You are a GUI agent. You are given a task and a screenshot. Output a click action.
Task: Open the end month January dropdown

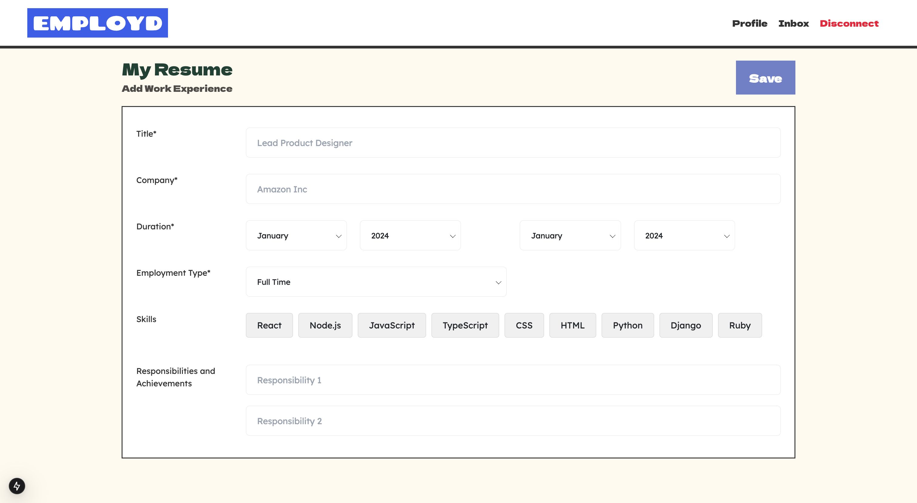click(x=570, y=235)
